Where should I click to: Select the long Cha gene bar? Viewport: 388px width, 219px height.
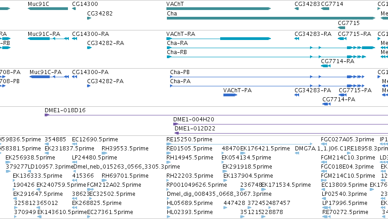click(x=271, y=18)
